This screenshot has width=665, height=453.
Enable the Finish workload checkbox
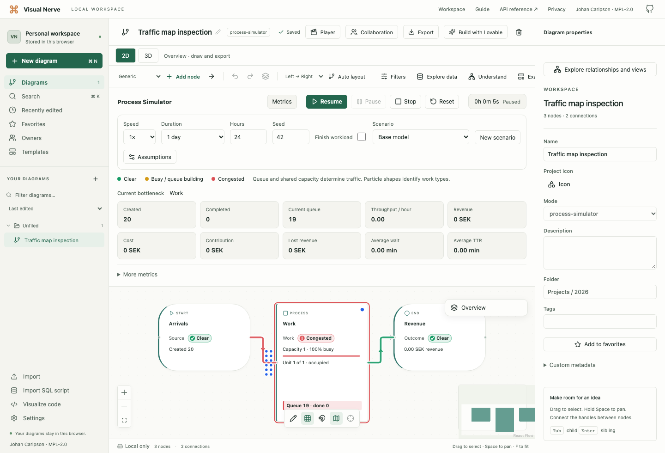(362, 137)
